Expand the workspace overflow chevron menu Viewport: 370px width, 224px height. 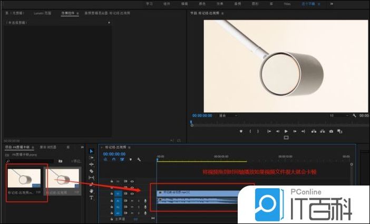[331, 4]
